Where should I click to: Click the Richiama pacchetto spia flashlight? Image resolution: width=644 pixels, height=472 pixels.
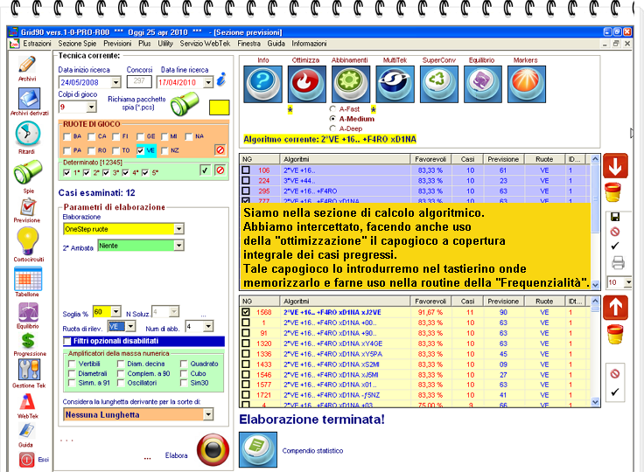click(185, 103)
